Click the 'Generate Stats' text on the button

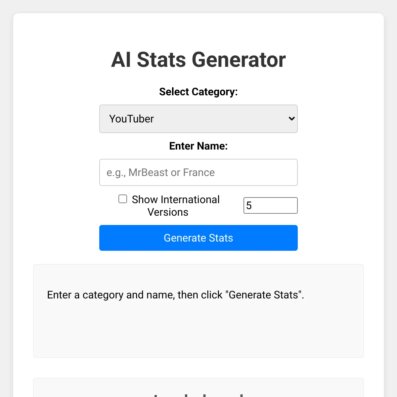pos(198,238)
